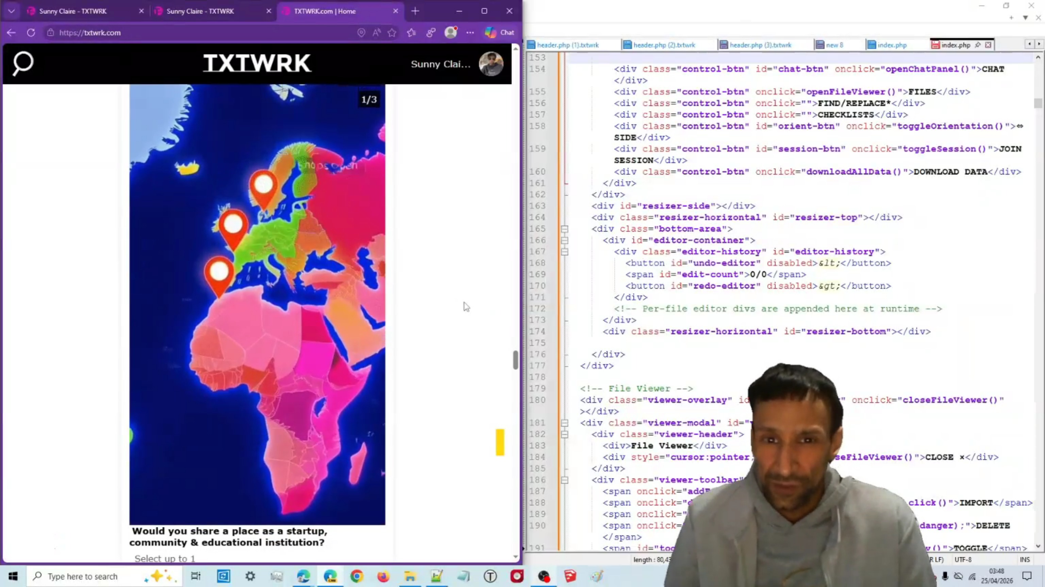Open Edge collections share icon
Viewport: 1045px width, 587px height.
[x=431, y=32]
